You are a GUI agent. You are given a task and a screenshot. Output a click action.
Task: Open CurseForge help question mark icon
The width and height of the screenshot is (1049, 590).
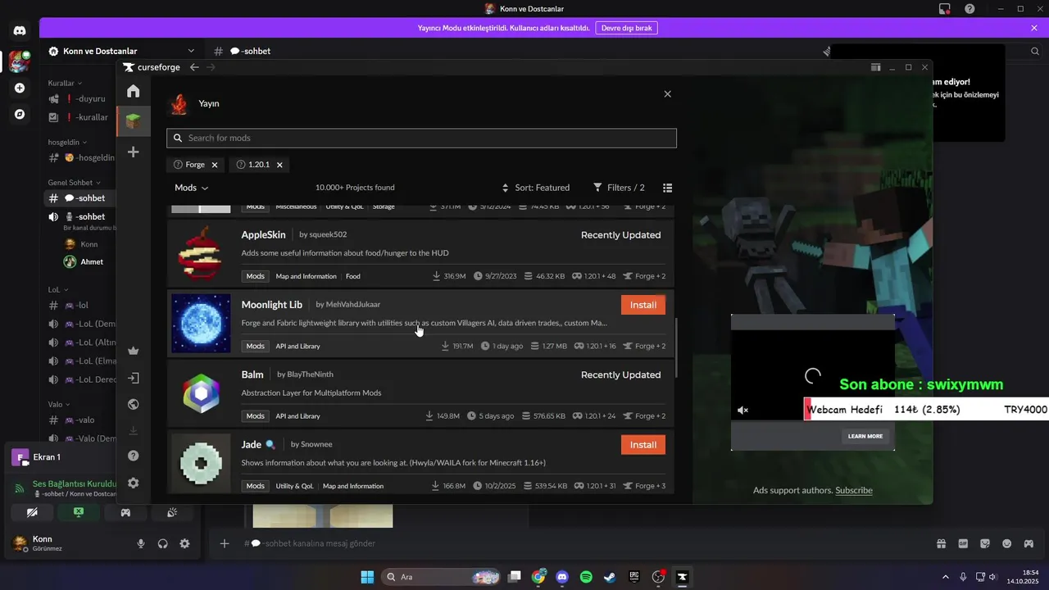(133, 456)
